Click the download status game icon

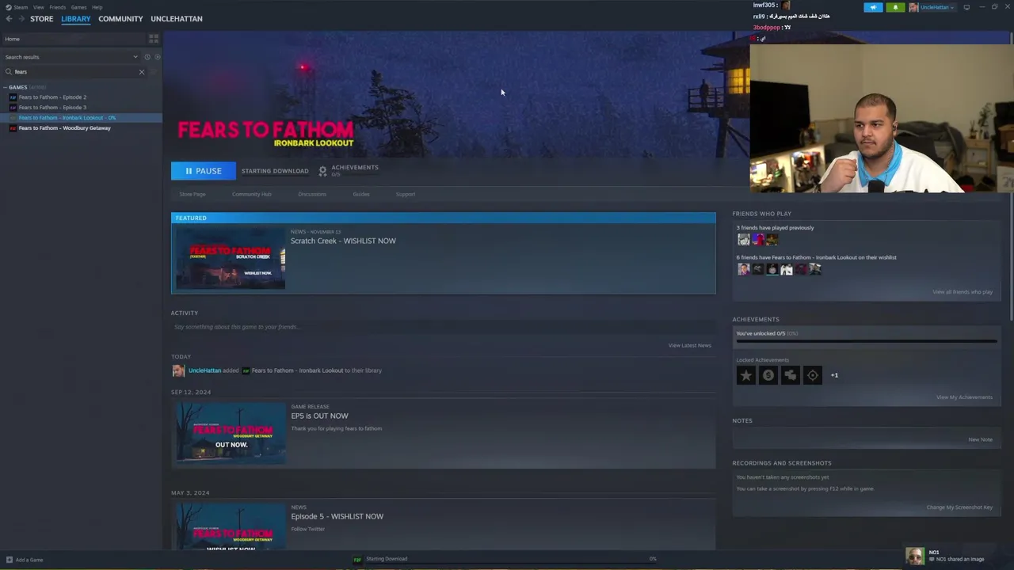[357, 559]
